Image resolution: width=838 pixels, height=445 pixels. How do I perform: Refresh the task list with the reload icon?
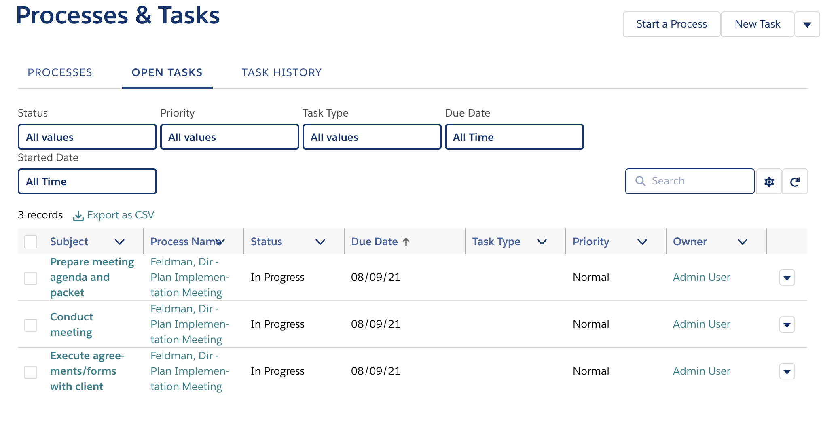pos(795,181)
